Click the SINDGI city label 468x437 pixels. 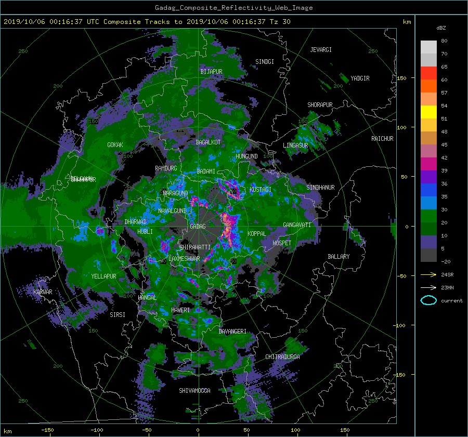pos(265,62)
